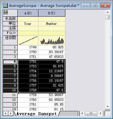
Task: Click the F(x)= row label
Action: (x=10, y=33)
